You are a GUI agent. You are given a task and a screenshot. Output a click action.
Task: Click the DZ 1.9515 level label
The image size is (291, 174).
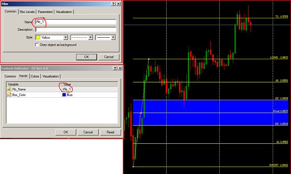click(x=281, y=124)
